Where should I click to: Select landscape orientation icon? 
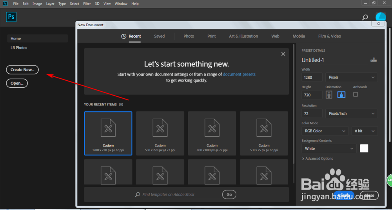(341, 94)
